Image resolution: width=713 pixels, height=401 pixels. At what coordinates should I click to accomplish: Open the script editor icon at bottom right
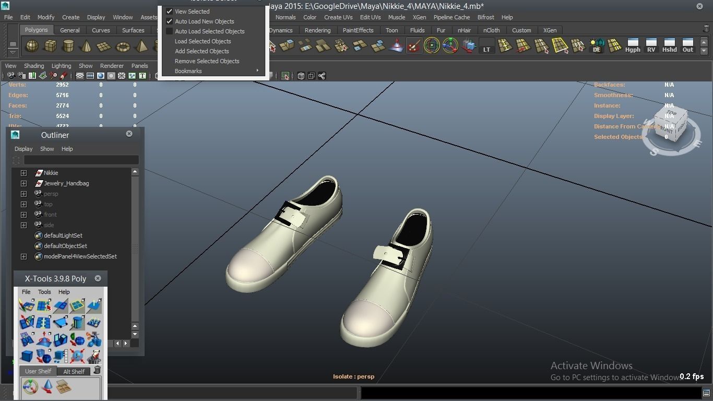tap(706, 393)
